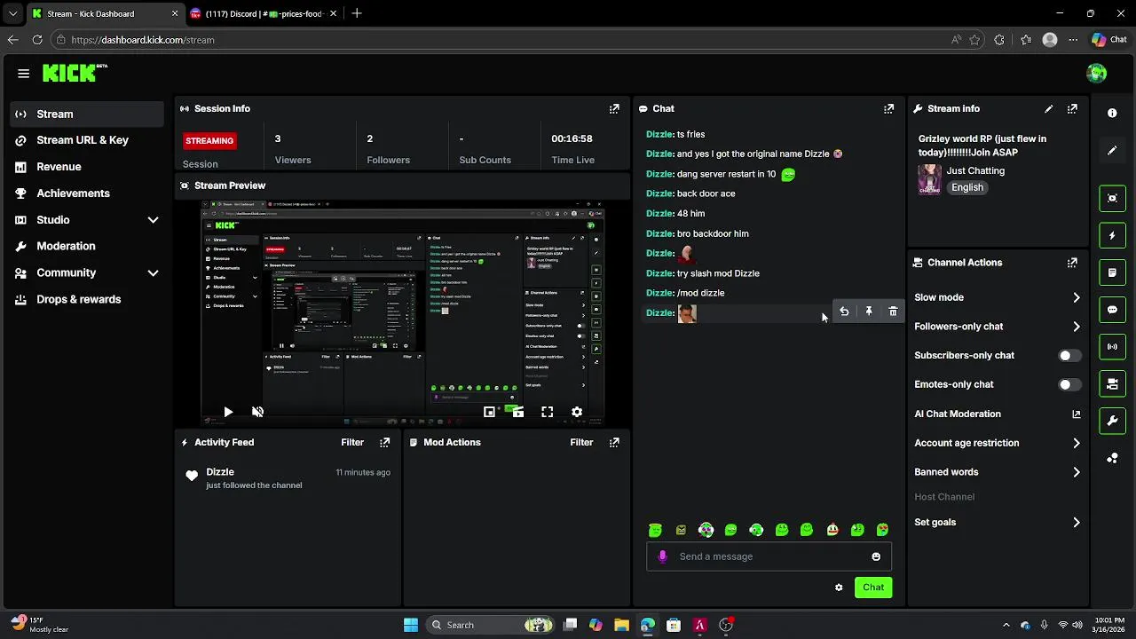Pop out the Chat panel
The width and height of the screenshot is (1136, 639).
pos(888,108)
